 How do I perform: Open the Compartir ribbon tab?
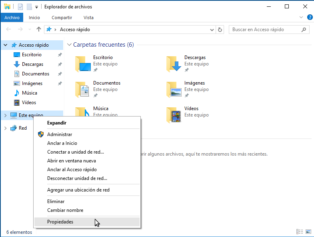click(x=62, y=18)
